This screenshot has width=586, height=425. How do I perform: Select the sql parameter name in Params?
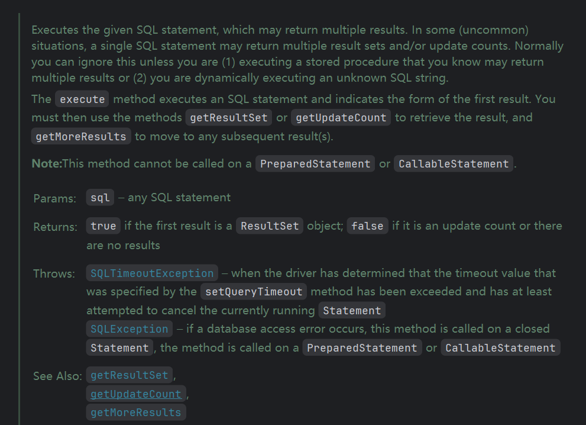[x=101, y=198]
